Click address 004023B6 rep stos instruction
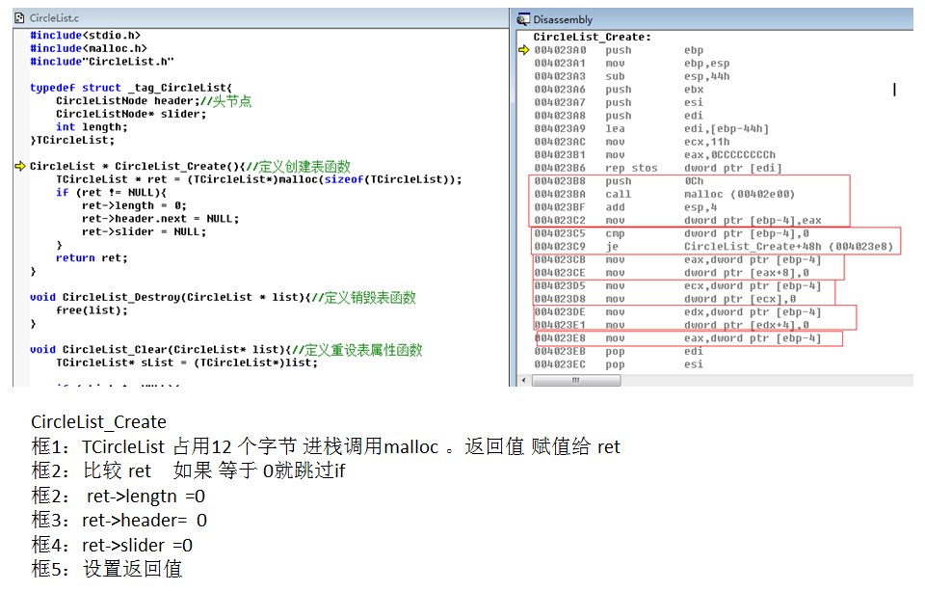The image size is (925, 591). [658, 168]
